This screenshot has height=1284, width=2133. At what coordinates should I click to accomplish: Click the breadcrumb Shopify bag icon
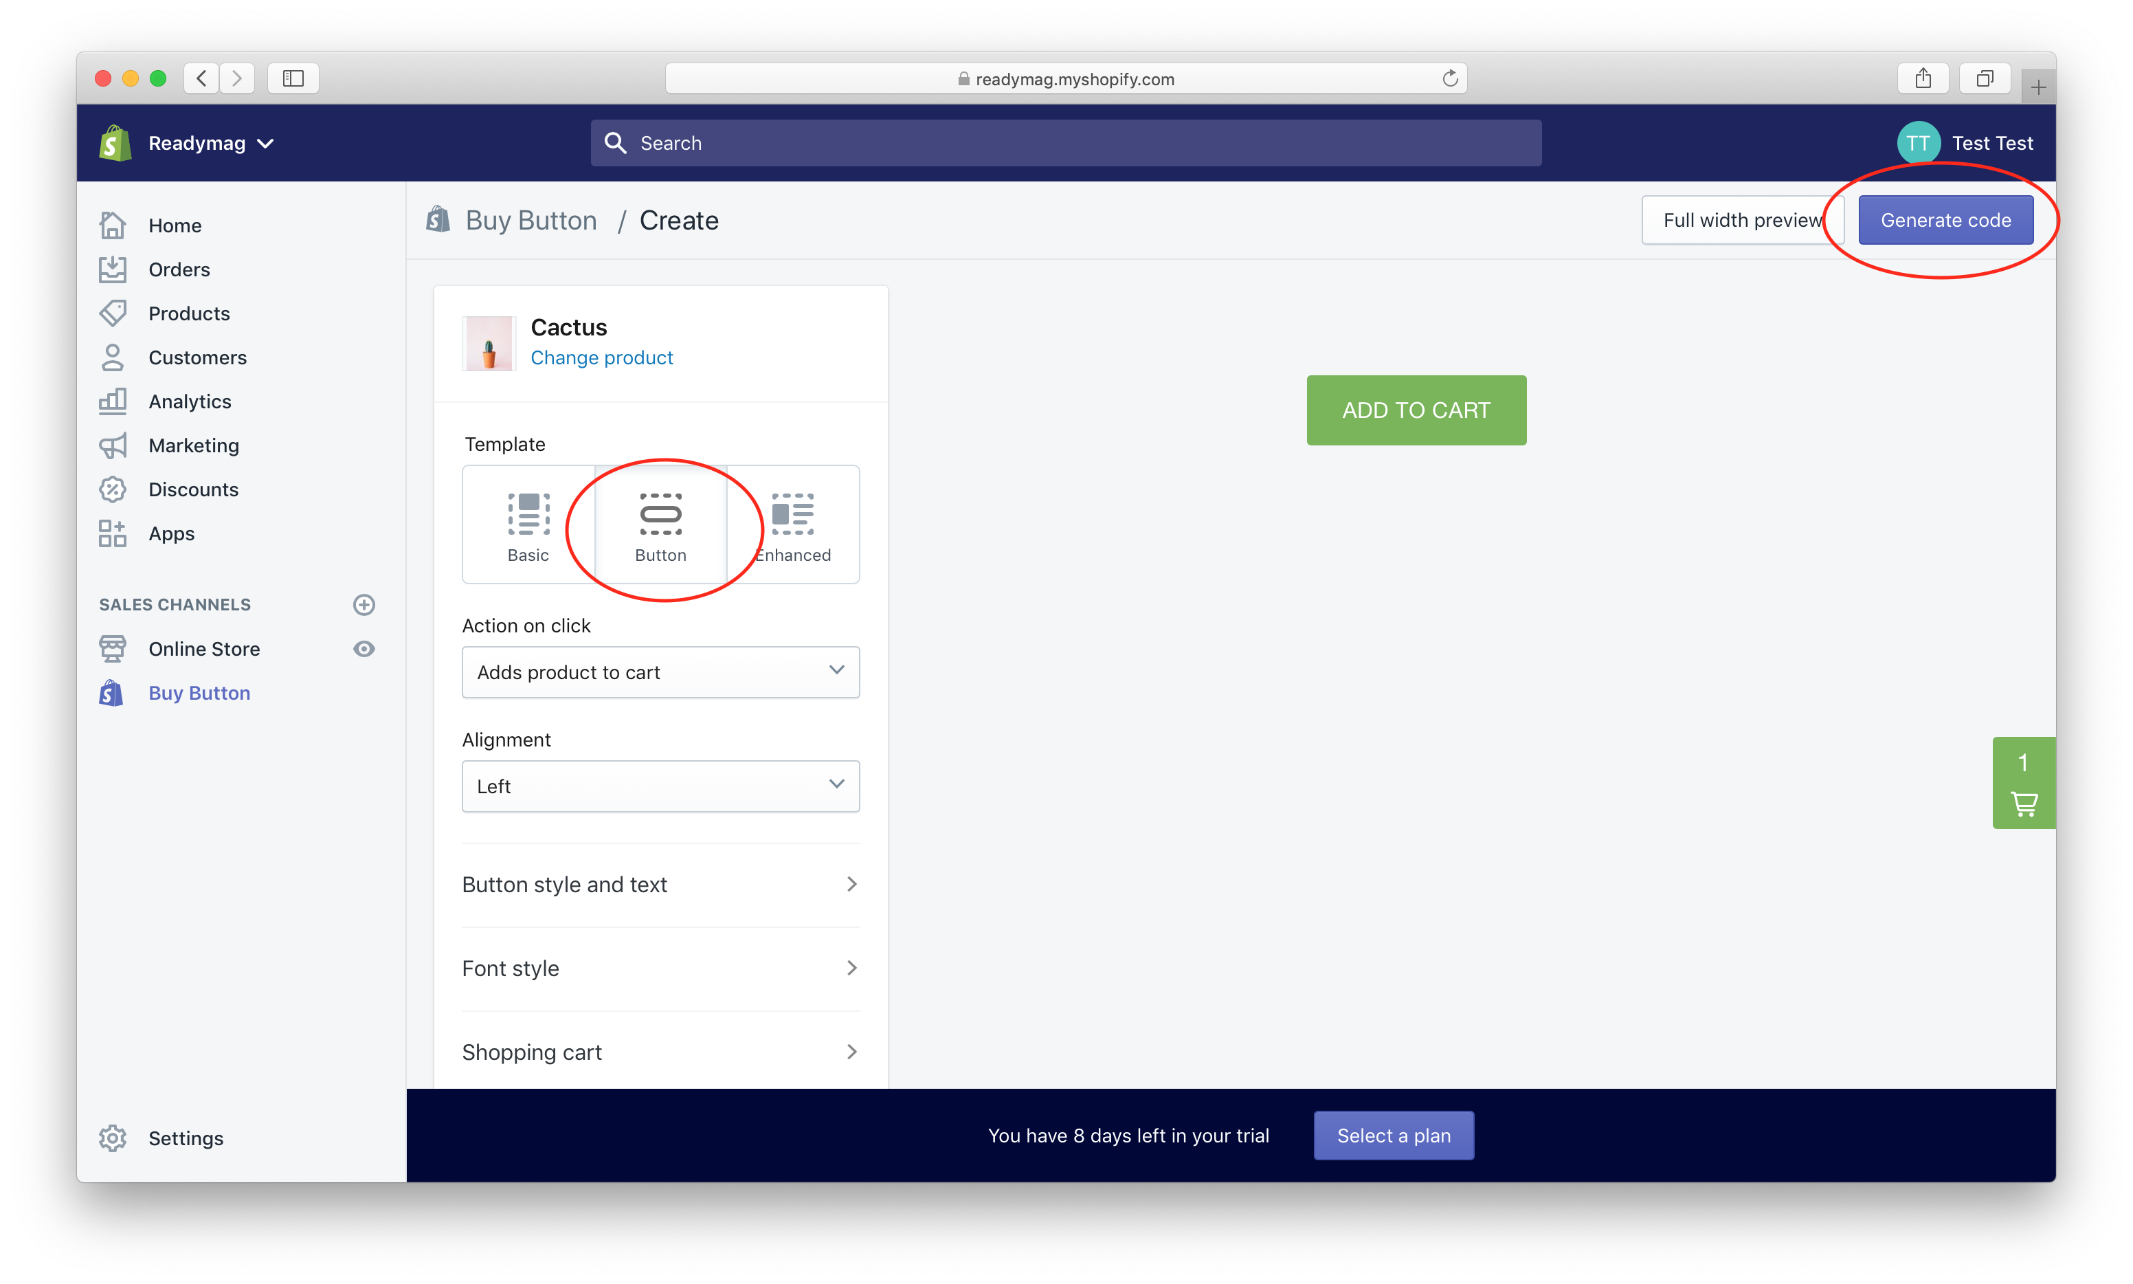coord(438,220)
